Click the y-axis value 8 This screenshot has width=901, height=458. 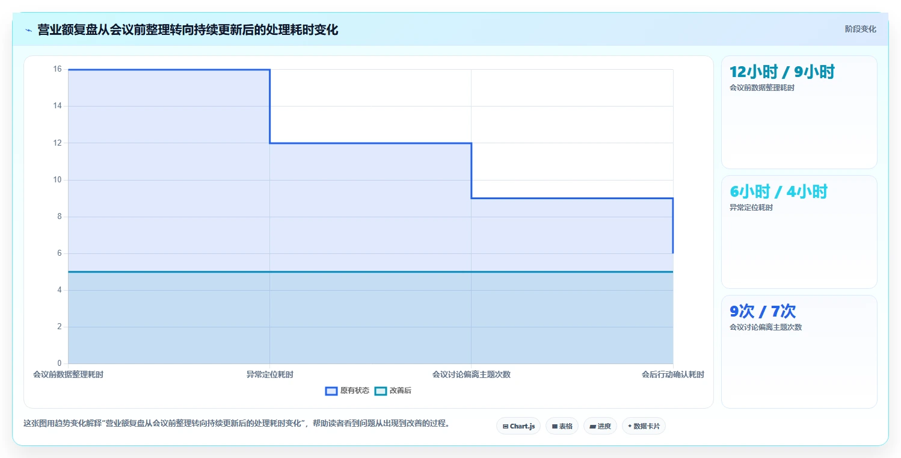point(60,216)
